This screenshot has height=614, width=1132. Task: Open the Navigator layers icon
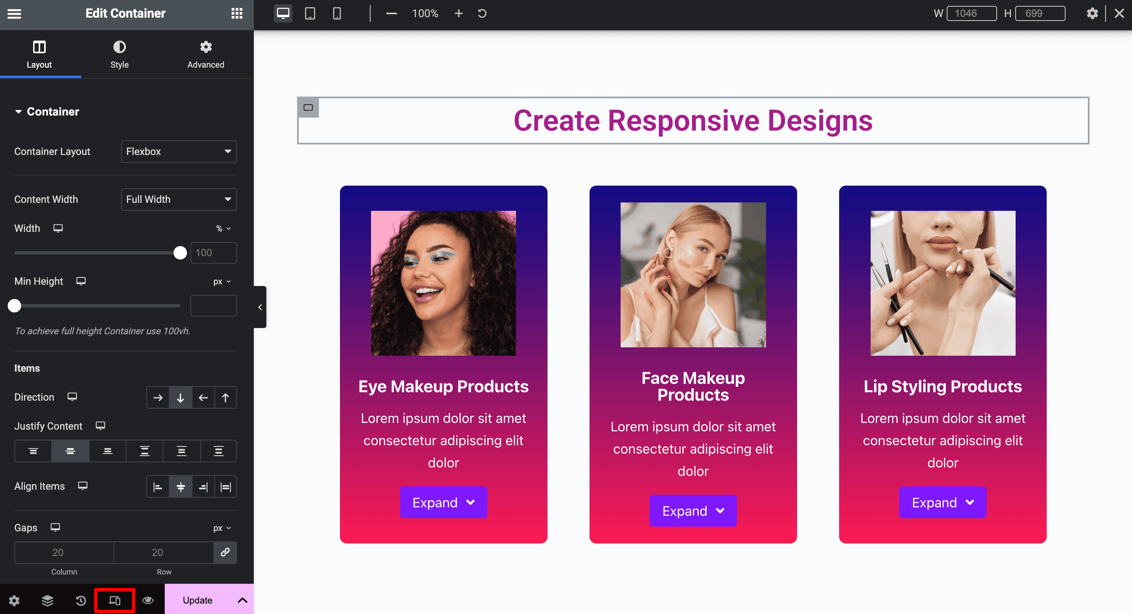47,600
